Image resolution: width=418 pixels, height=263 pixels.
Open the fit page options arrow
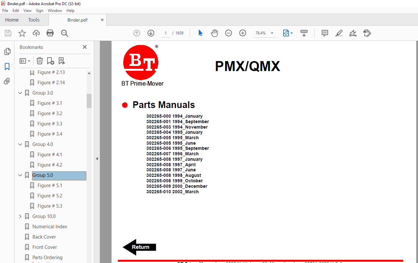(x=292, y=33)
